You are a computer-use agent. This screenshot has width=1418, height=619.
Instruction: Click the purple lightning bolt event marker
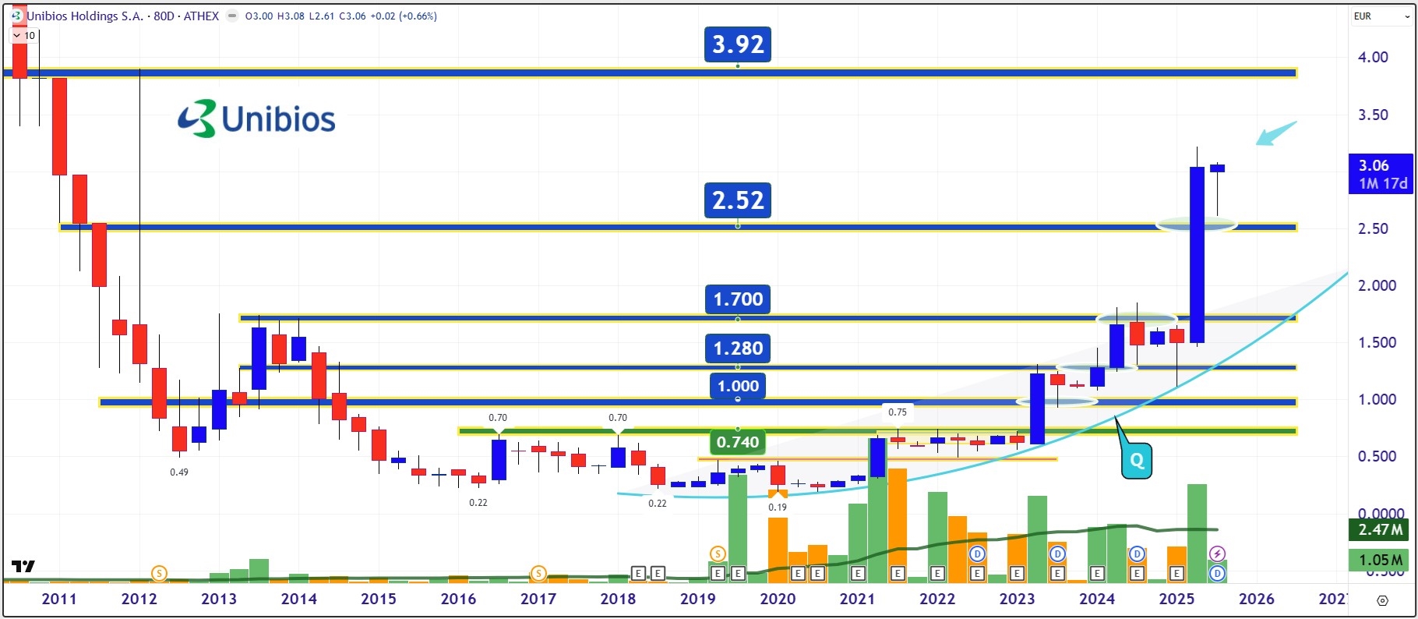pyautogui.click(x=1217, y=554)
